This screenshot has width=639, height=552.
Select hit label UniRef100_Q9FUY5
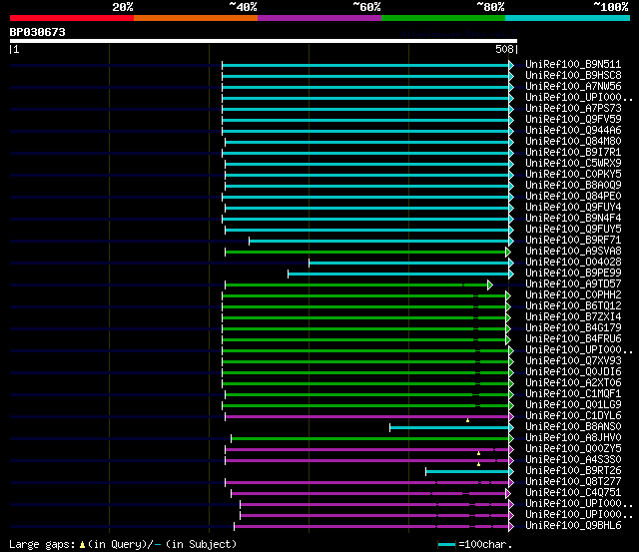point(573,230)
